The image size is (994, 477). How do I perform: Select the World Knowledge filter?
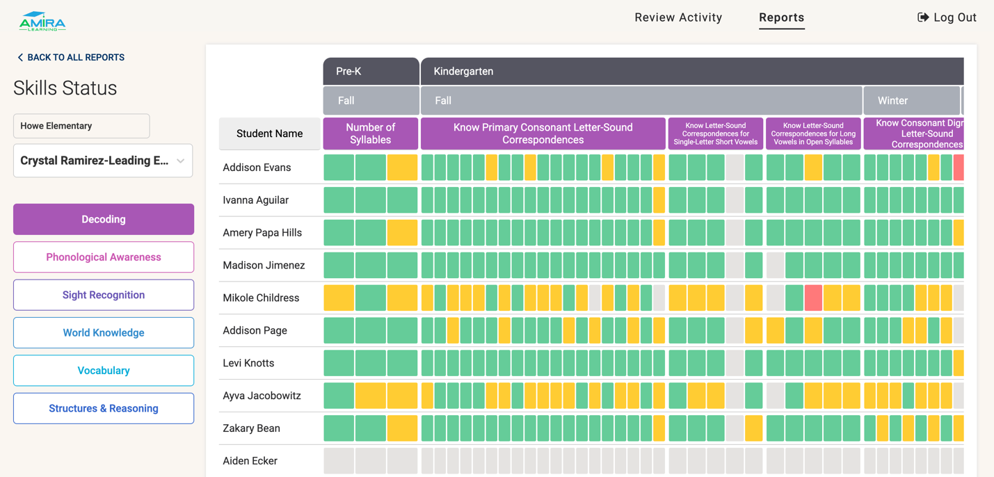(x=103, y=332)
